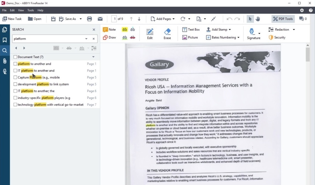Open the Redaction dropdown arrow

(x=294, y=30)
